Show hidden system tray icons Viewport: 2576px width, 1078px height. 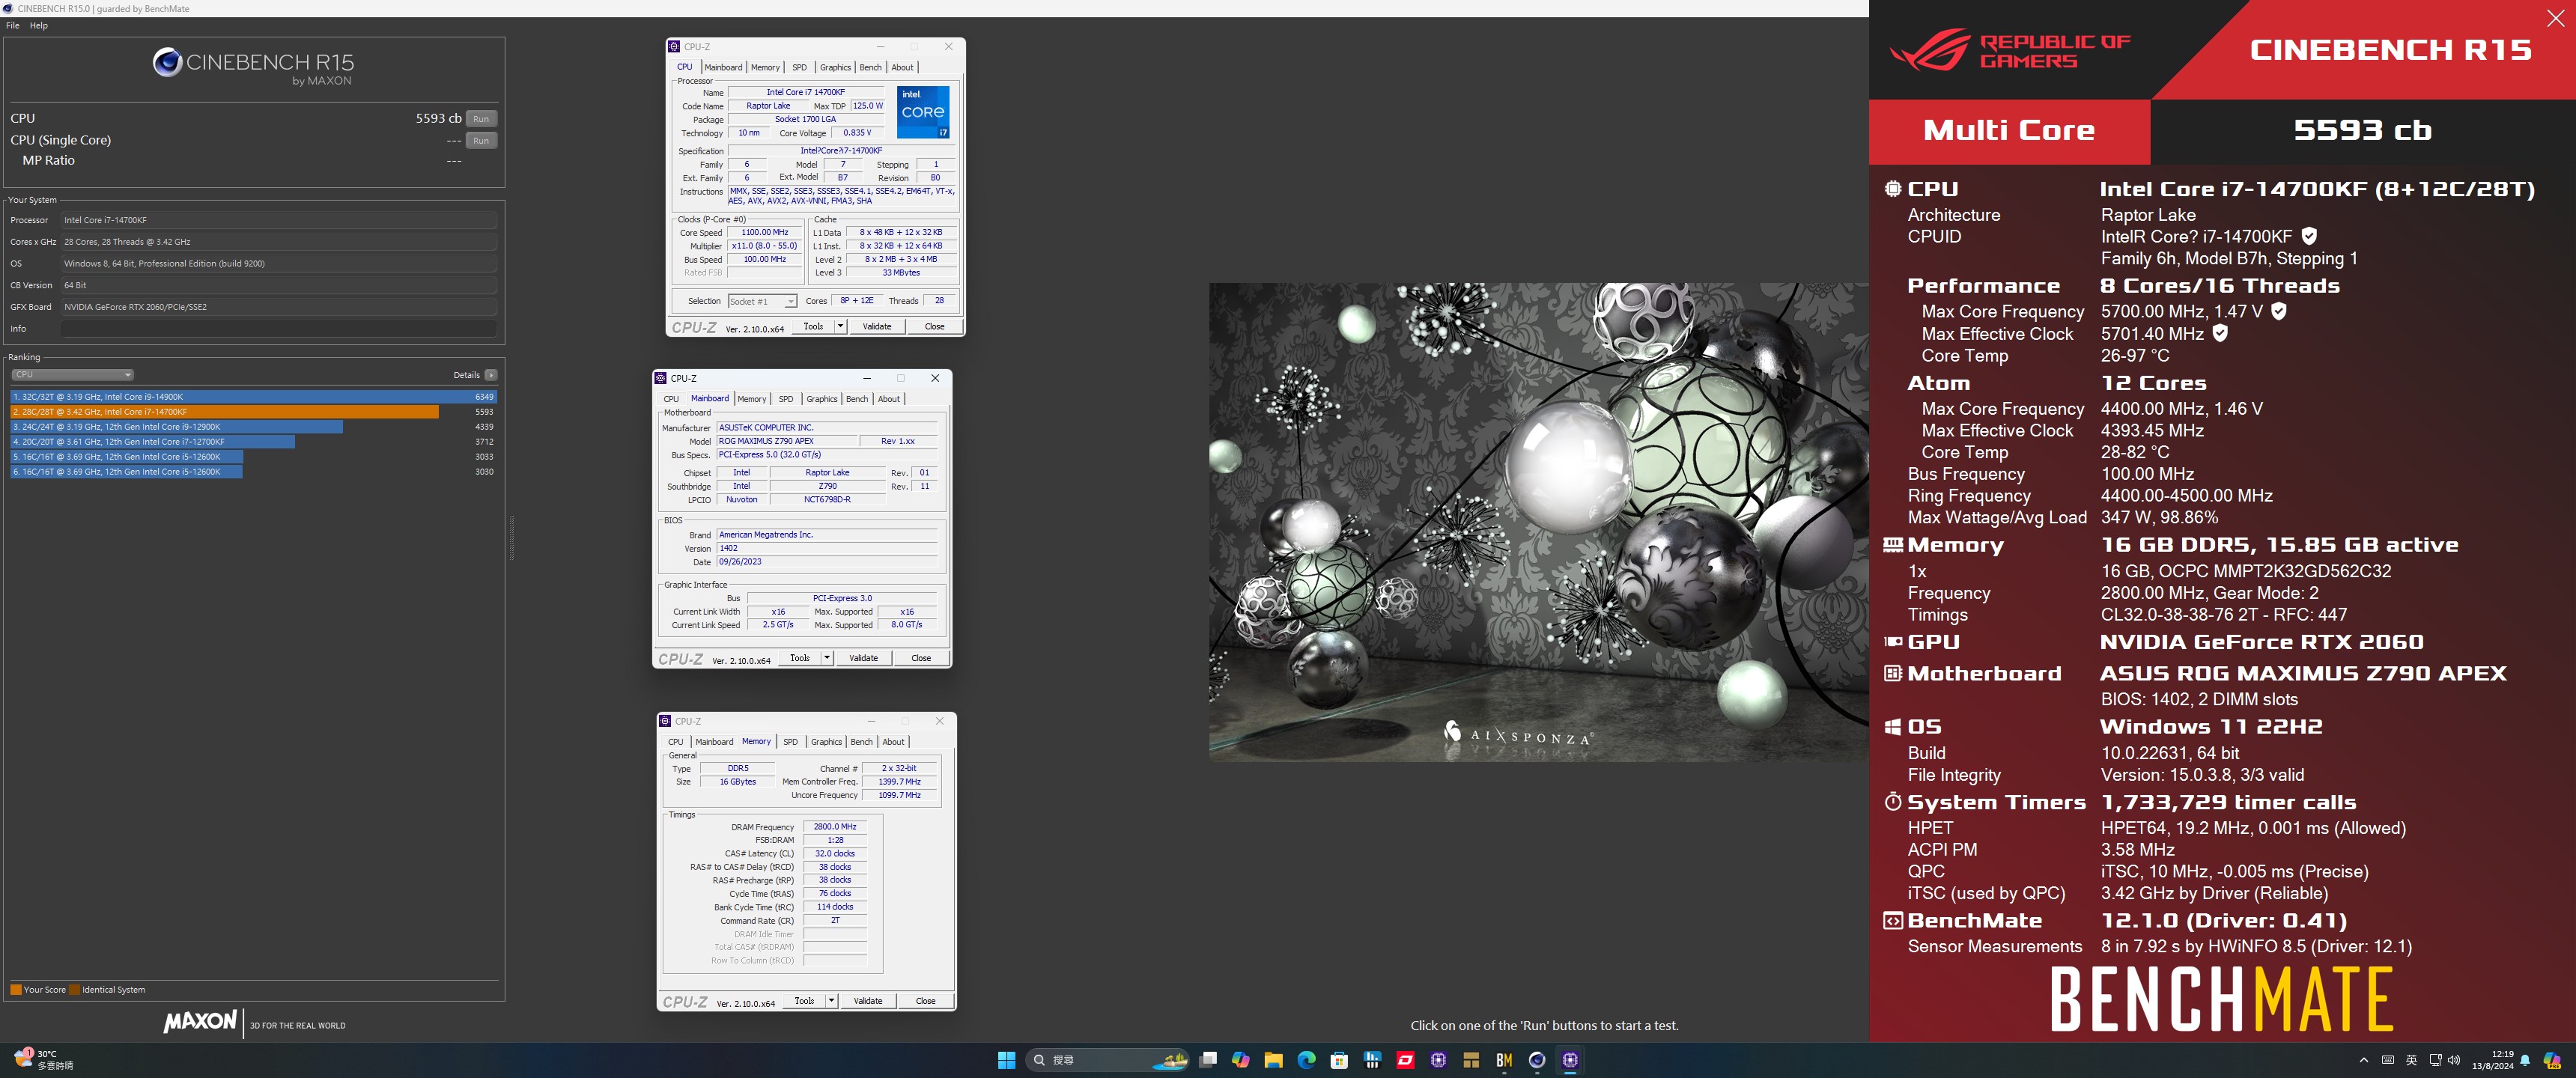[x=2363, y=1060]
